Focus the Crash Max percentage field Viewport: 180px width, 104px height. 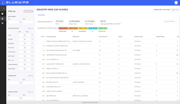pos(28,35)
